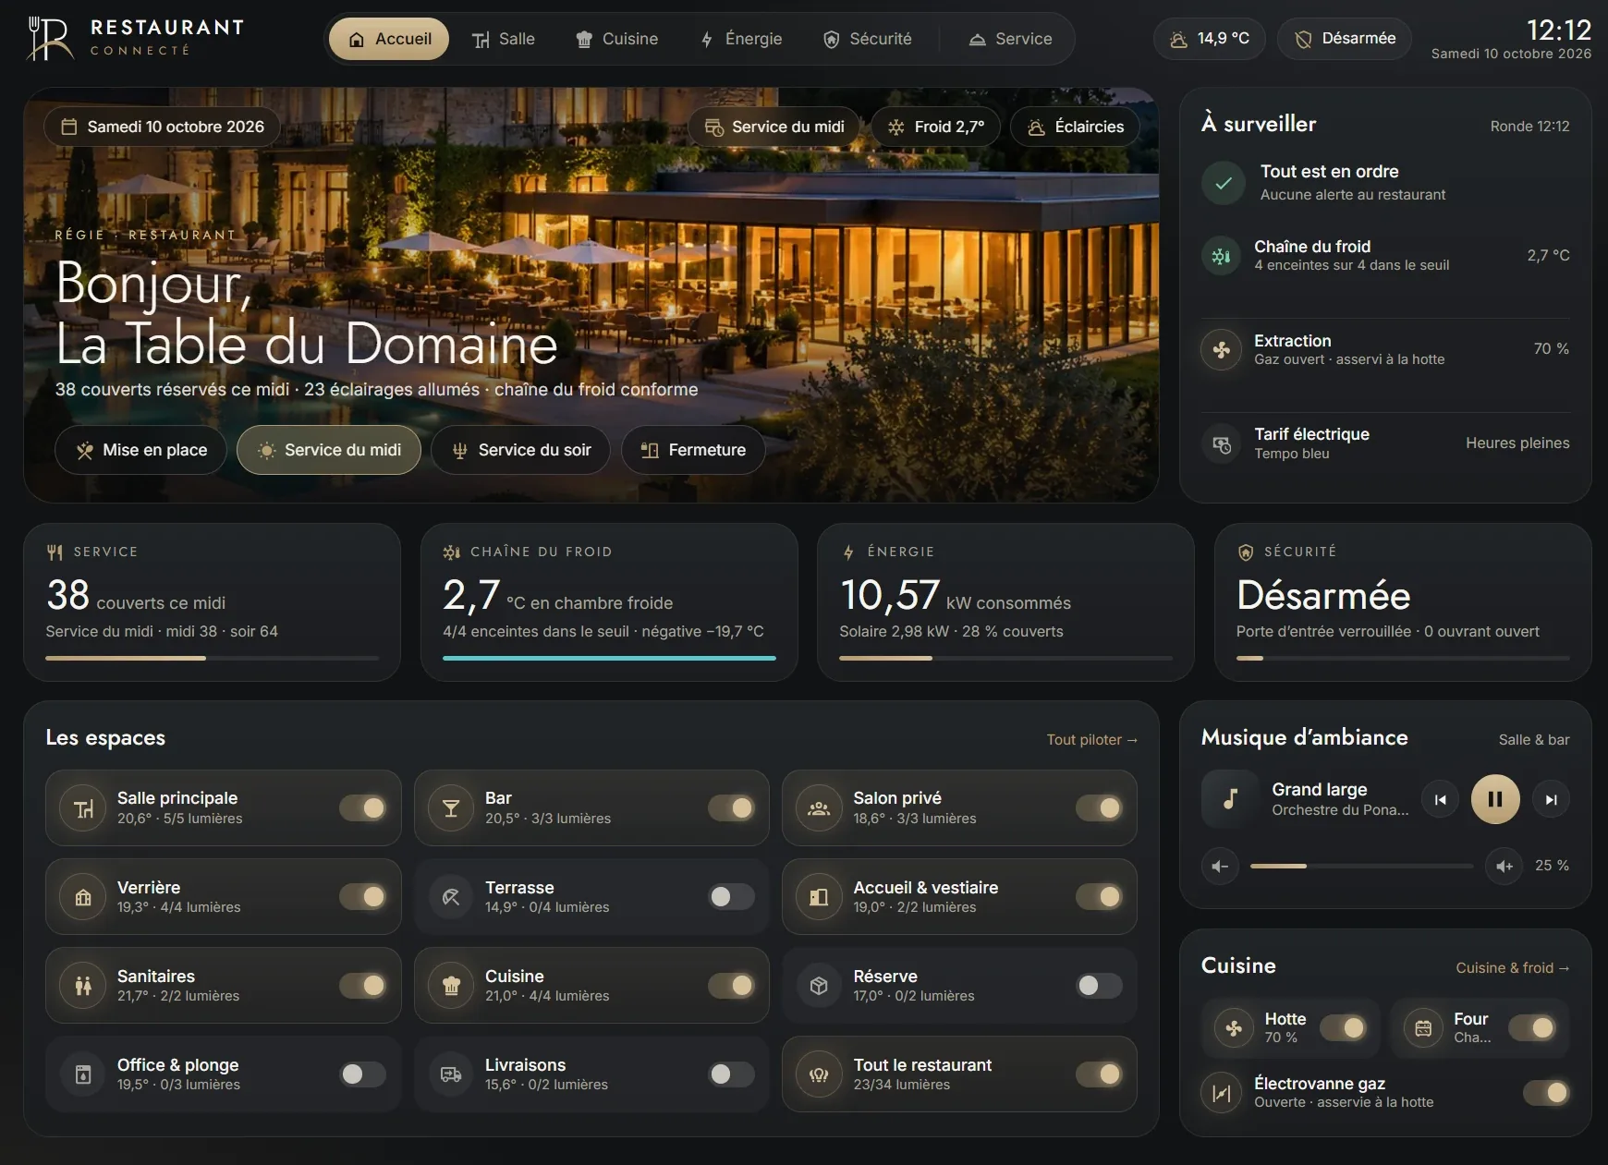1608x1165 pixels.
Task: Click the Désarmée alarm status pill in header
Action: pyautogui.click(x=1345, y=39)
